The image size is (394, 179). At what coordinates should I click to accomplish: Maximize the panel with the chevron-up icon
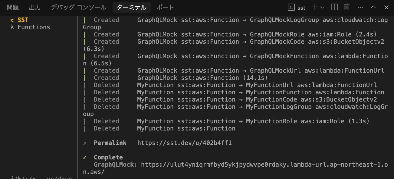coord(373,7)
